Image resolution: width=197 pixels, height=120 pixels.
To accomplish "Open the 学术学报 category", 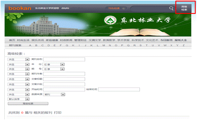I will click(x=123, y=40).
